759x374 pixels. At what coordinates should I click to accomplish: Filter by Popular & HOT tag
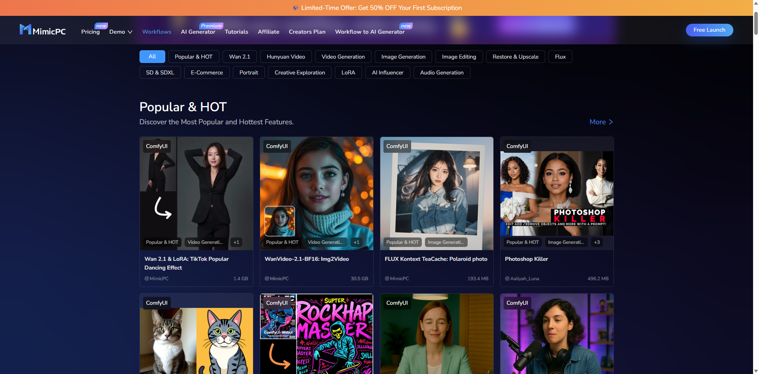(x=194, y=57)
